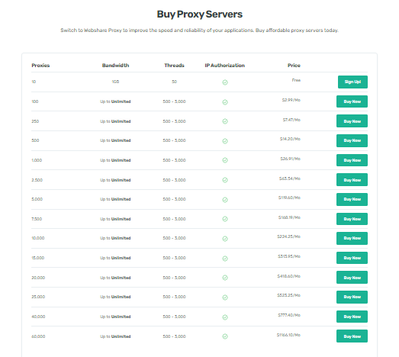Click the Bandwidth column header
The width and height of the screenshot is (399, 357).
(x=115, y=66)
